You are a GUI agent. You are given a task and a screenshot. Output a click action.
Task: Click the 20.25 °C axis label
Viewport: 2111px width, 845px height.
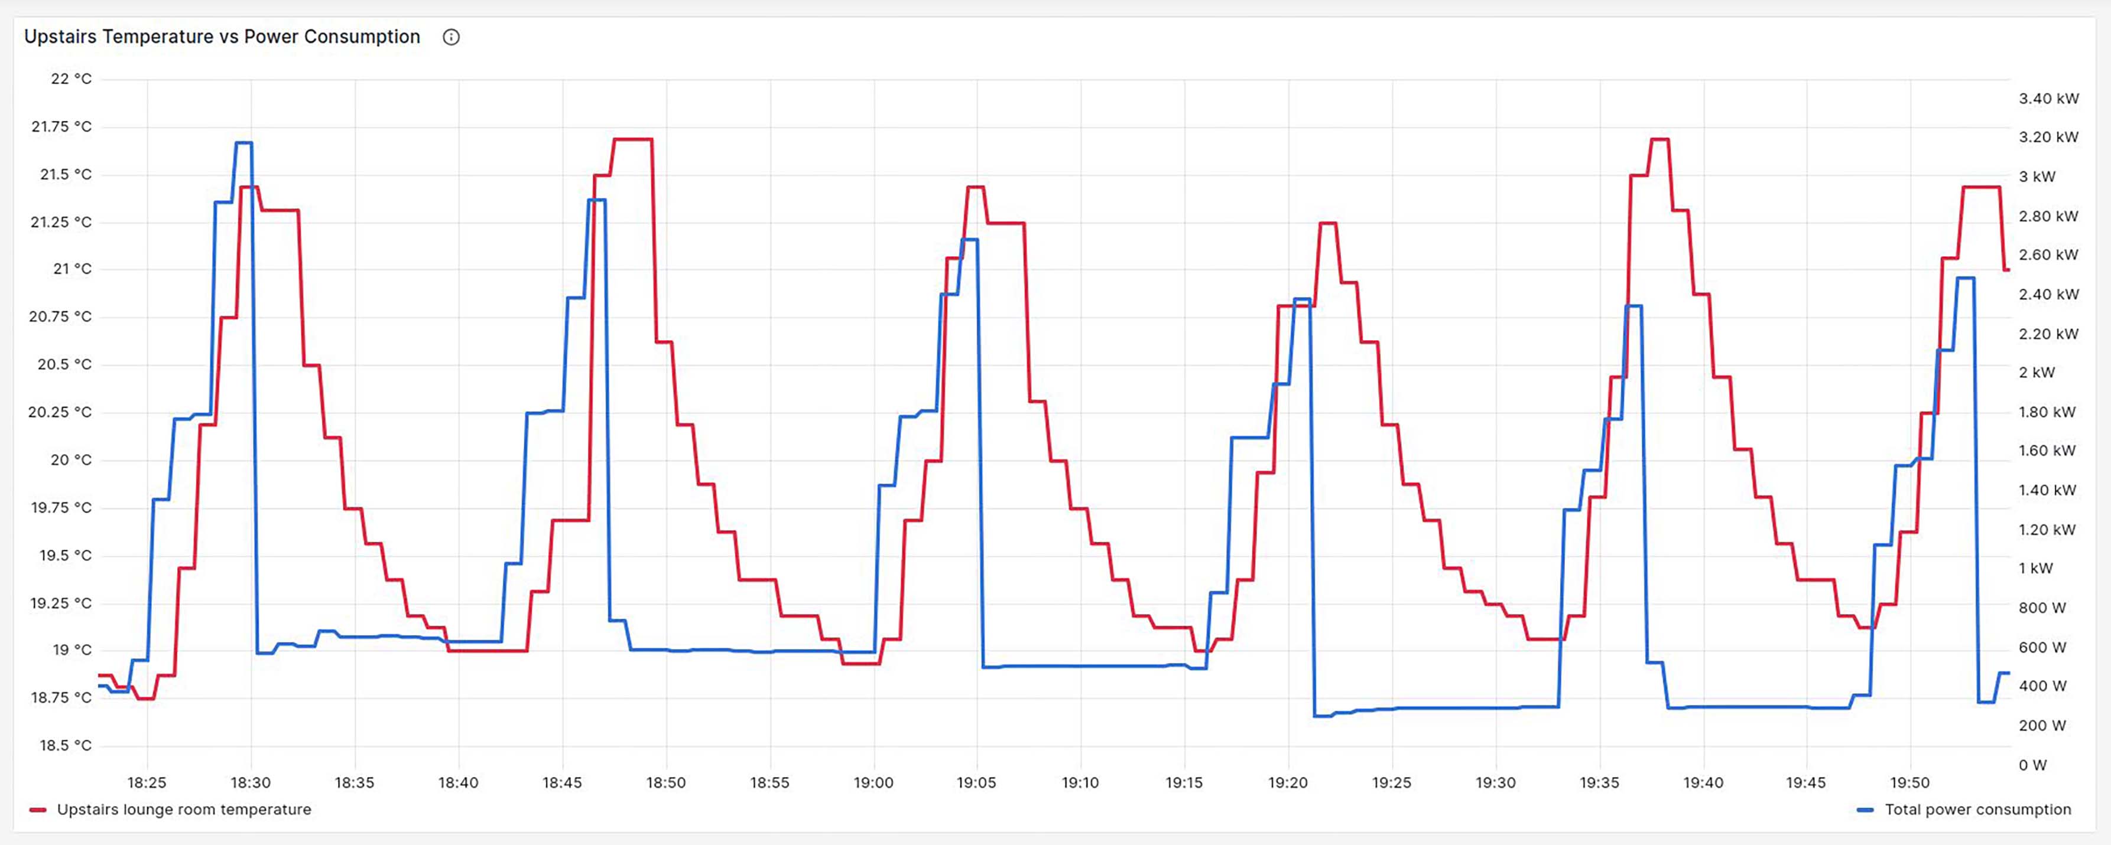[61, 412]
